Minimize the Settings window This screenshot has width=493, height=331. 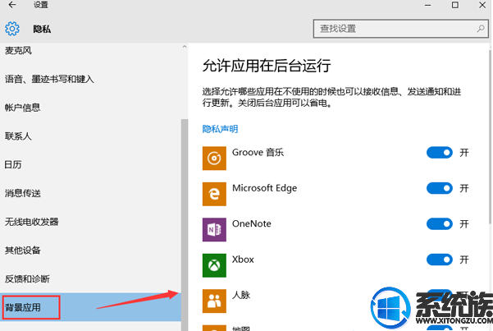pyautogui.click(x=427, y=5)
